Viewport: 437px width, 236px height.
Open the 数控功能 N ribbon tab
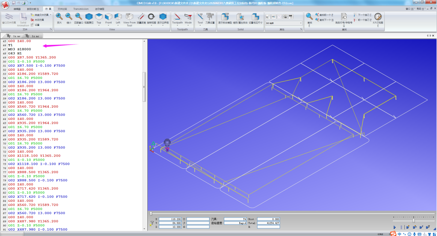(x=33, y=9)
